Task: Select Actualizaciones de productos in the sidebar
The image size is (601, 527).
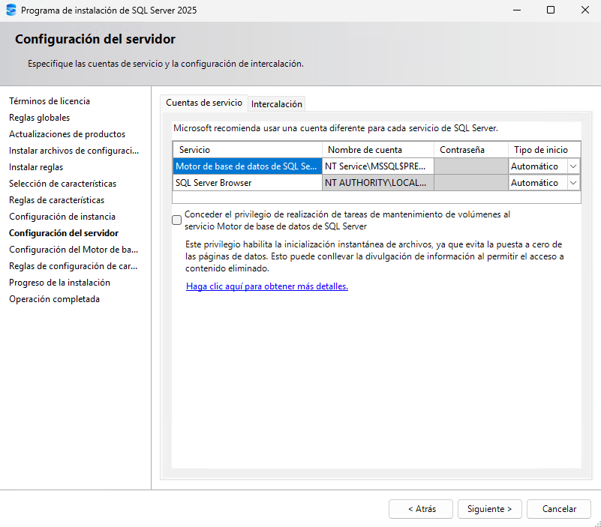Action: point(67,134)
